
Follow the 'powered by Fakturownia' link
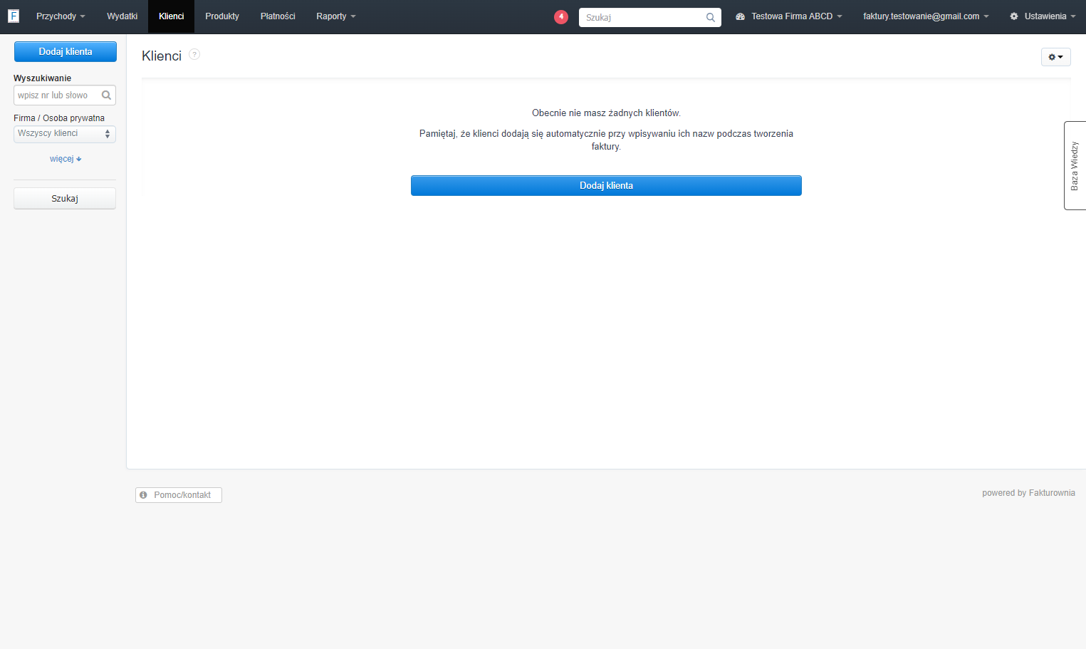pos(1028,493)
